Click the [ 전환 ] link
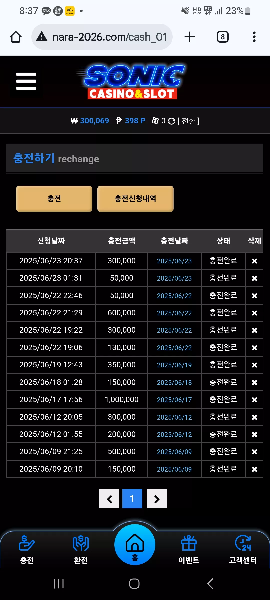This screenshot has width=270, height=600. (x=188, y=121)
